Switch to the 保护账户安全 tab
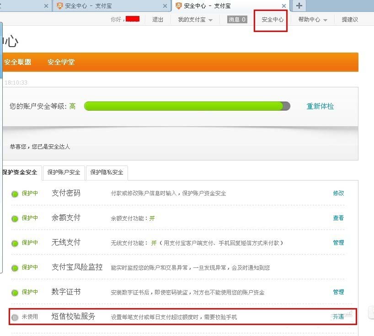 click(x=64, y=172)
